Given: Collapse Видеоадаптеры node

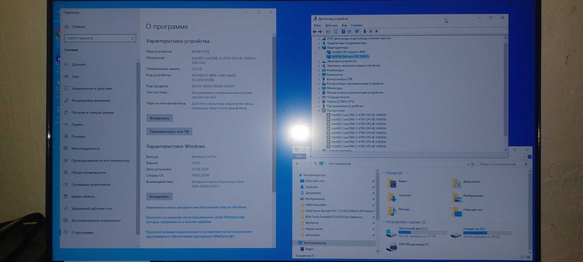Looking at the screenshot, I should 319,48.
